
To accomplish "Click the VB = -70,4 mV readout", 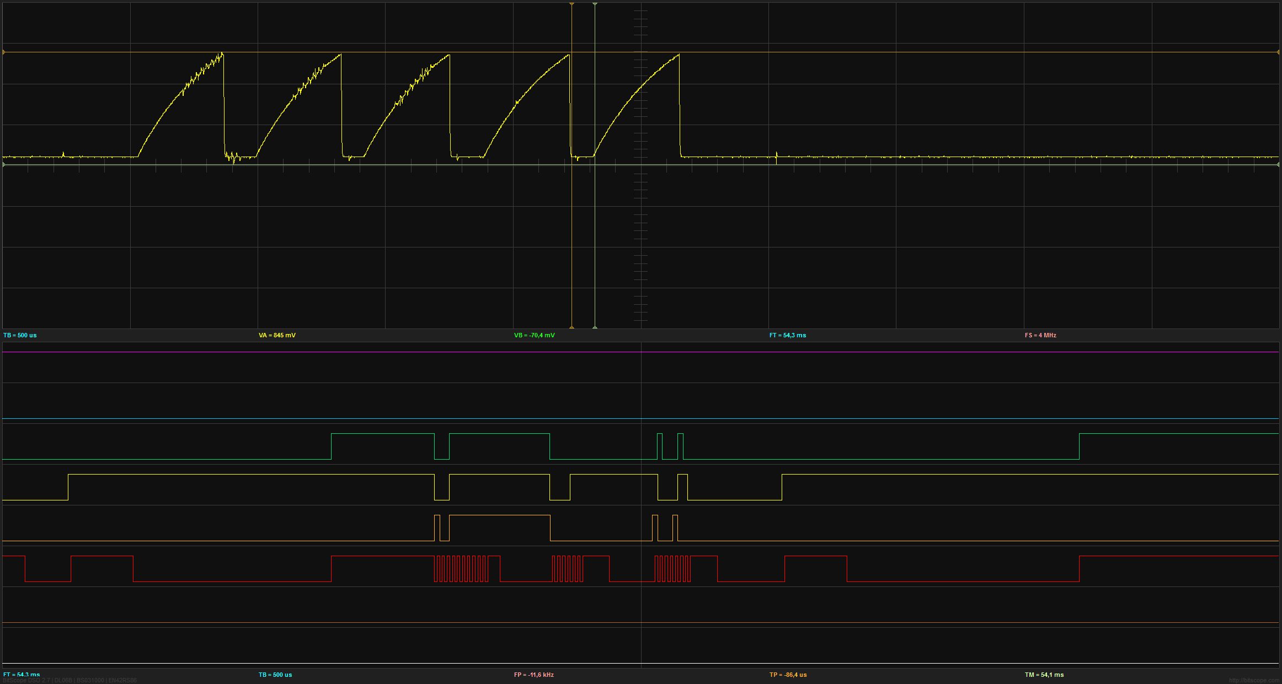I will point(535,335).
